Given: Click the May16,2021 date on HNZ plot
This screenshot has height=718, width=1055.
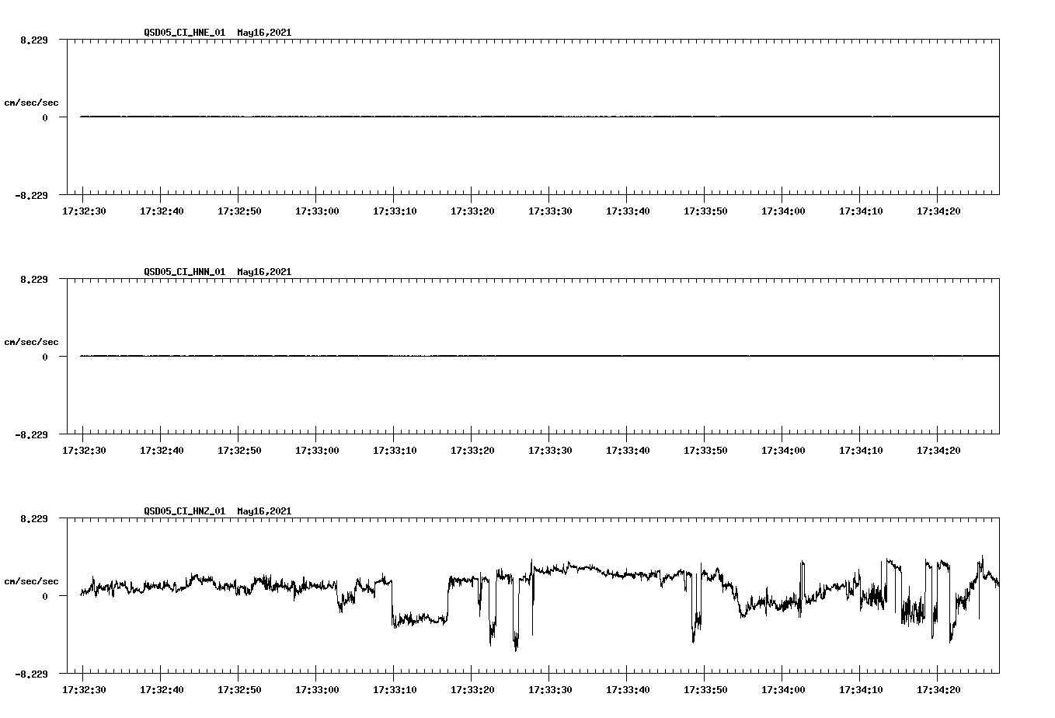Looking at the screenshot, I should [264, 511].
